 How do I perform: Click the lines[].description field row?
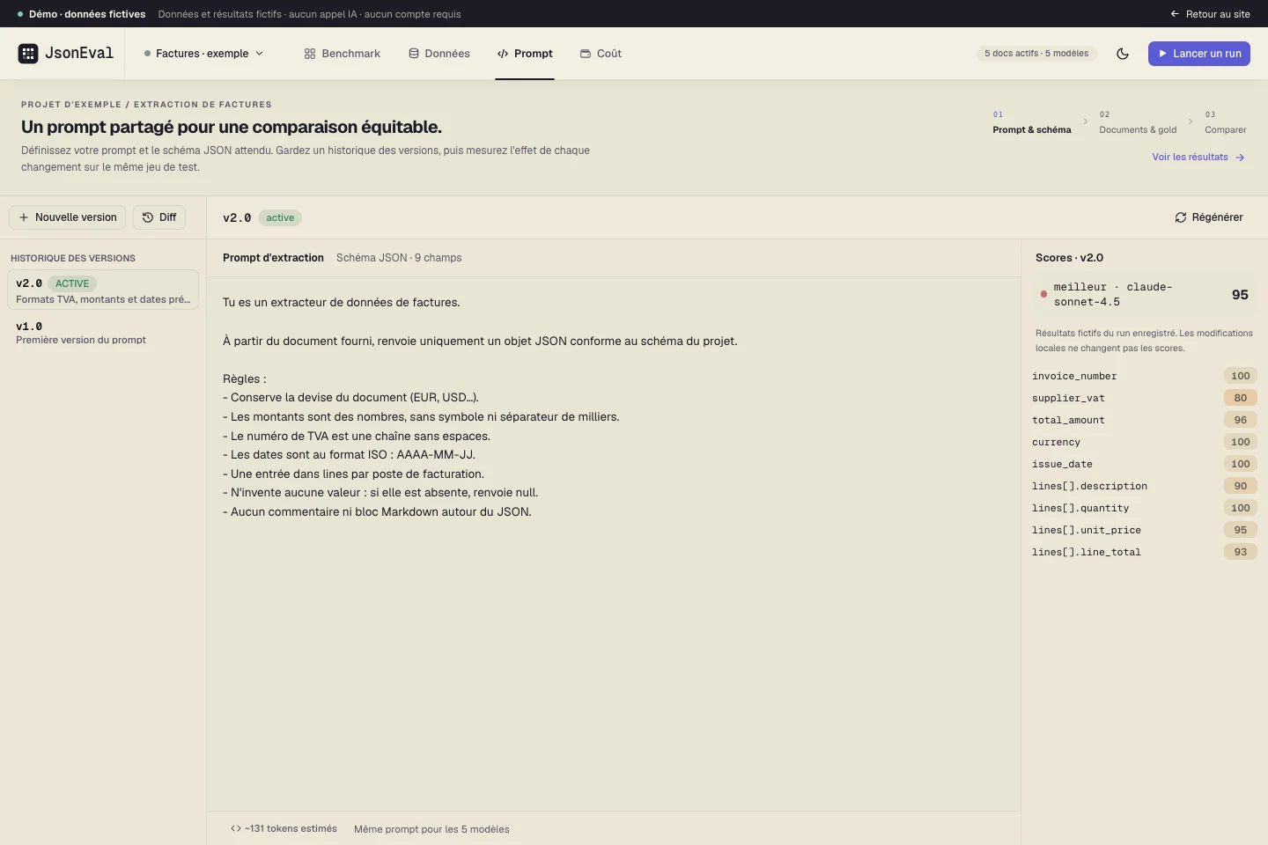tap(1145, 486)
